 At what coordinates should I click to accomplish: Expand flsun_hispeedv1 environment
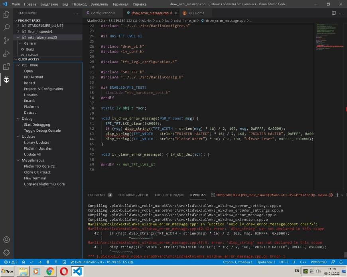(18, 31)
